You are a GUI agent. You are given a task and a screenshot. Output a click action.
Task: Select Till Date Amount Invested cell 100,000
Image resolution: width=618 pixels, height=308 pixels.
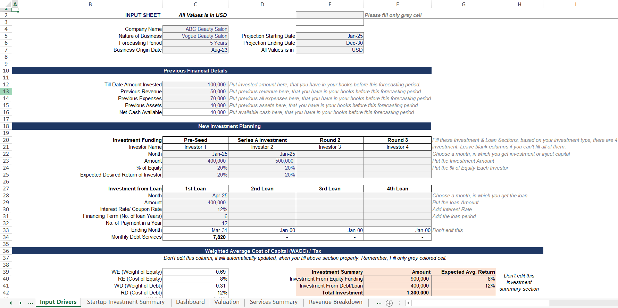click(x=195, y=85)
